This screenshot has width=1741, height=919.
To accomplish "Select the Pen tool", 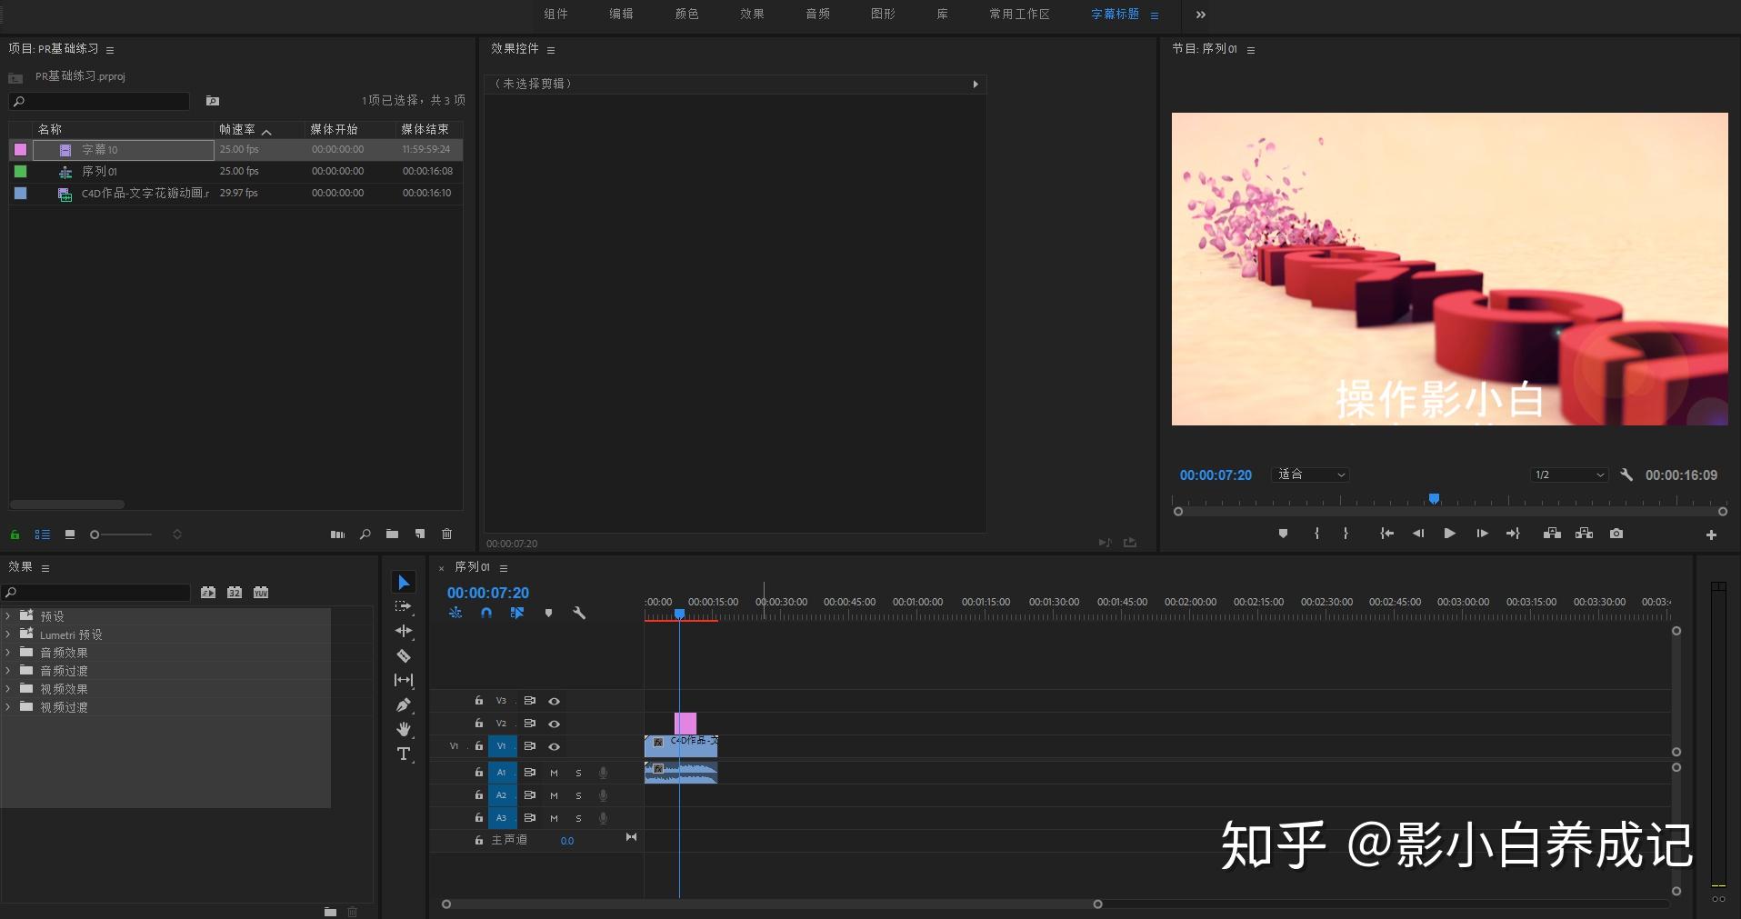I will pyautogui.click(x=404, y=704).
